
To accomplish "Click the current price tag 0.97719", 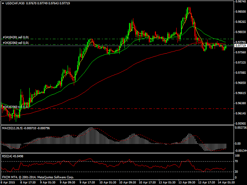I will [240, 46].
